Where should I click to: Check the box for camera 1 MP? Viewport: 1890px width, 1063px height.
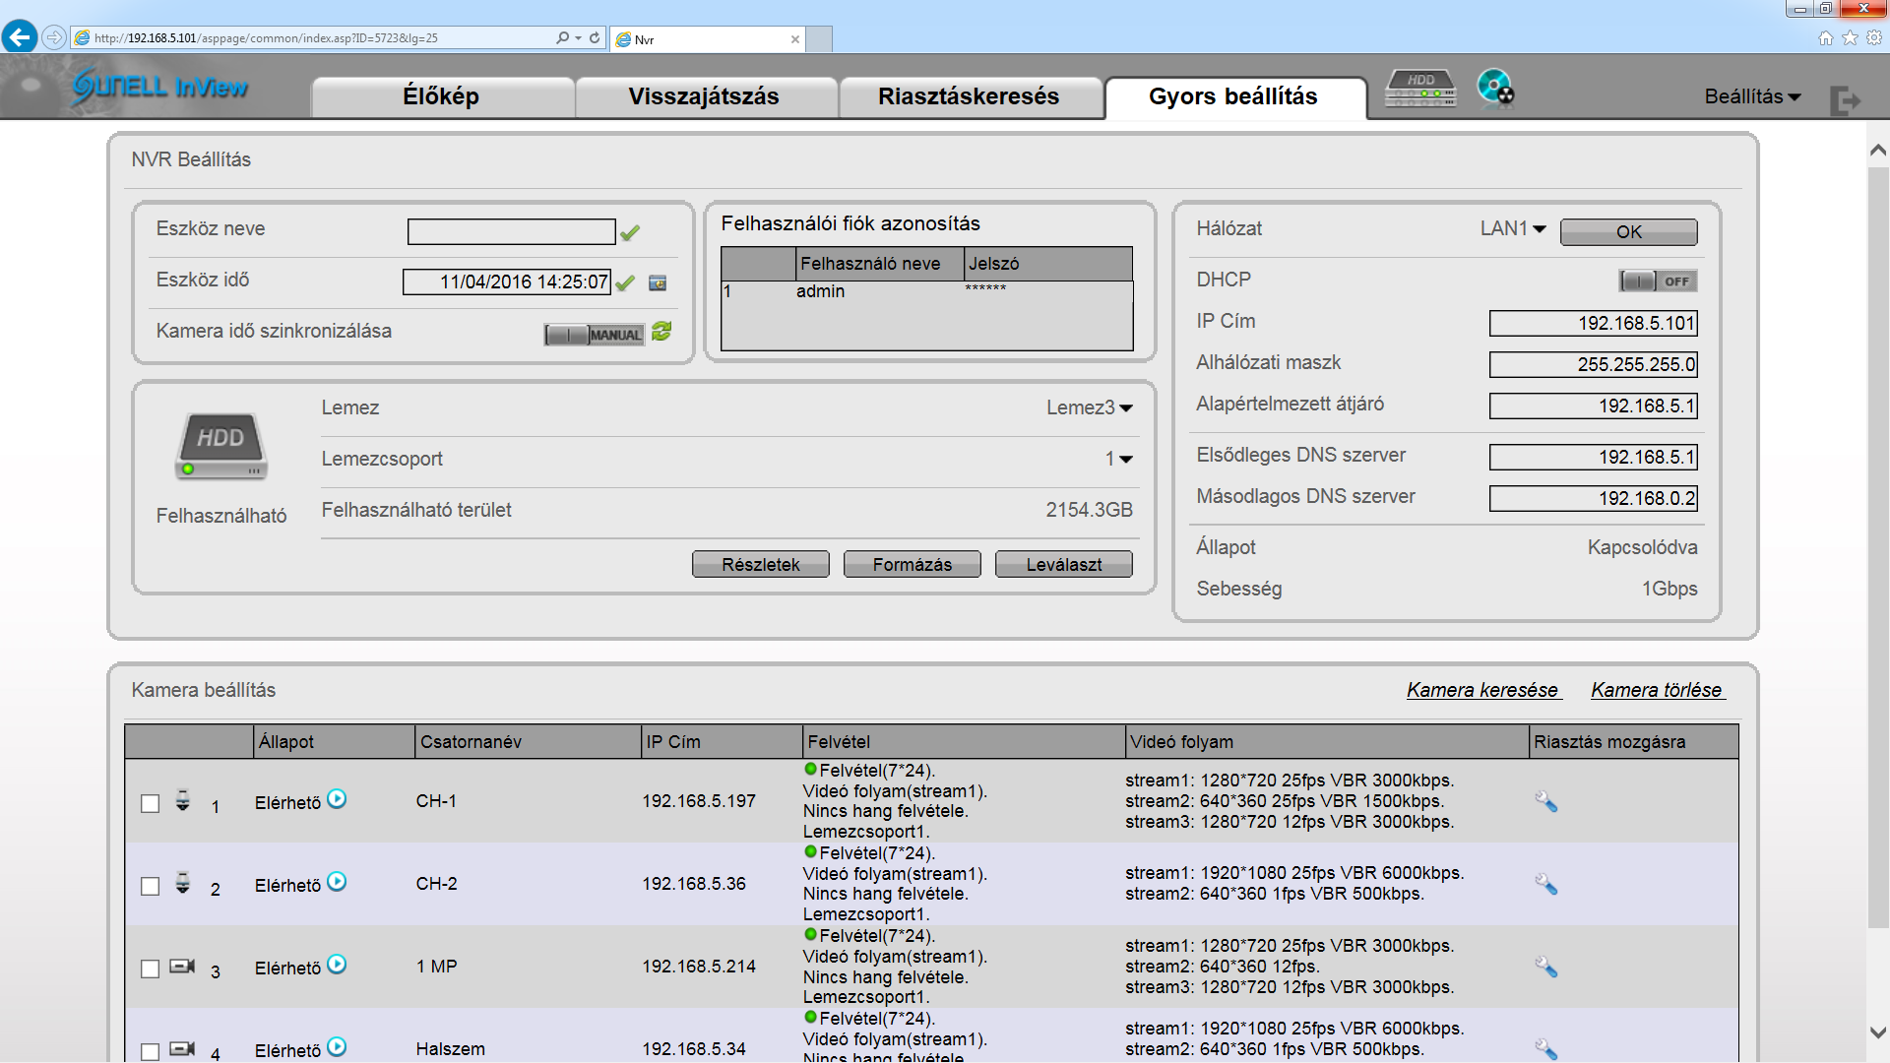pyautogui.click(x=150, y=969)
